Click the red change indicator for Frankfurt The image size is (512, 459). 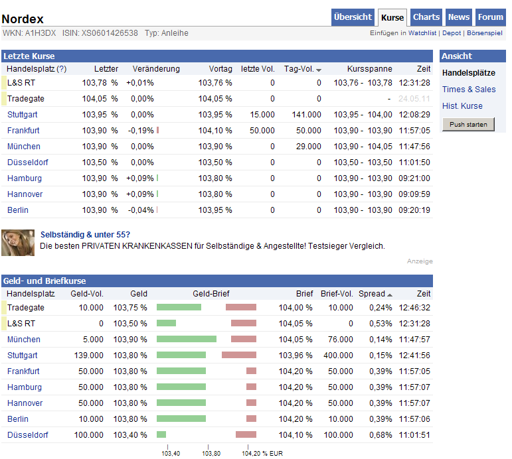tap(157, 130)
